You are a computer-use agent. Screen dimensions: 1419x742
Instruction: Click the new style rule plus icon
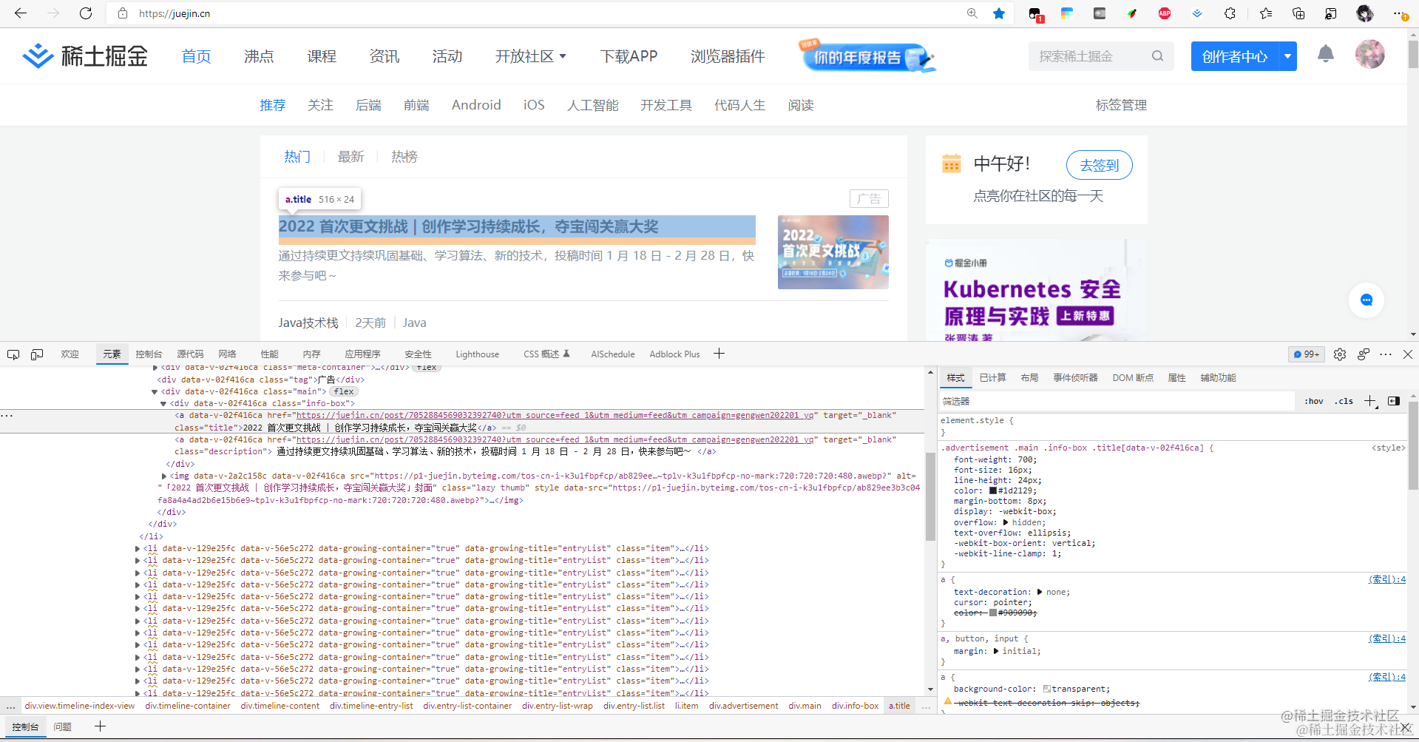click(x=1370, y=401)
